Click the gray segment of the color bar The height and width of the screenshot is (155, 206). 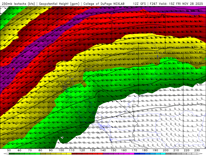[x=181, y=154]
